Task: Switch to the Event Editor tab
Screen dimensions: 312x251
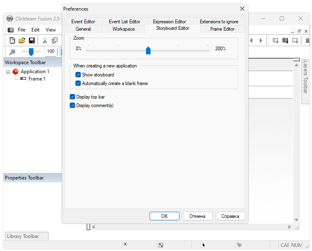Action: 84,22
